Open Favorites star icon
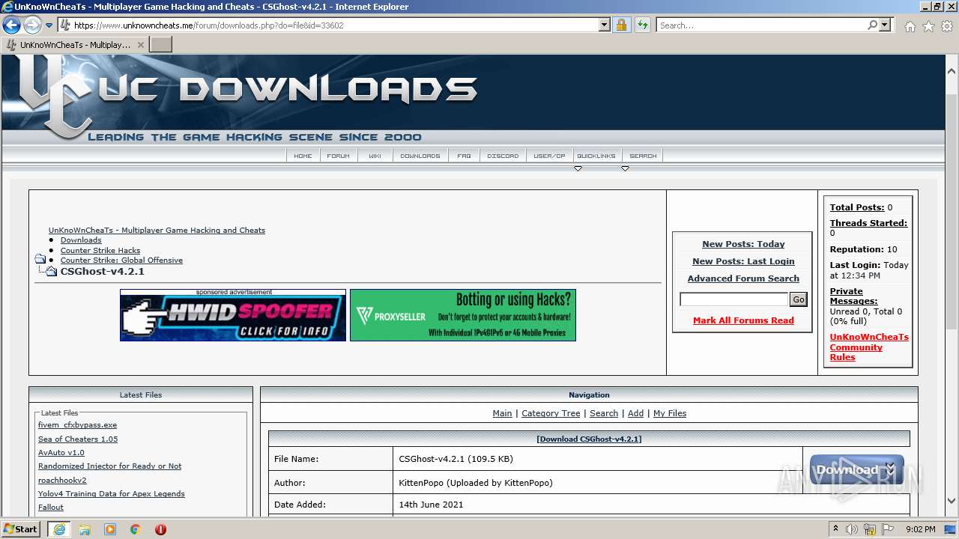Viewport: 959px width, 539px height. point(928,26)
